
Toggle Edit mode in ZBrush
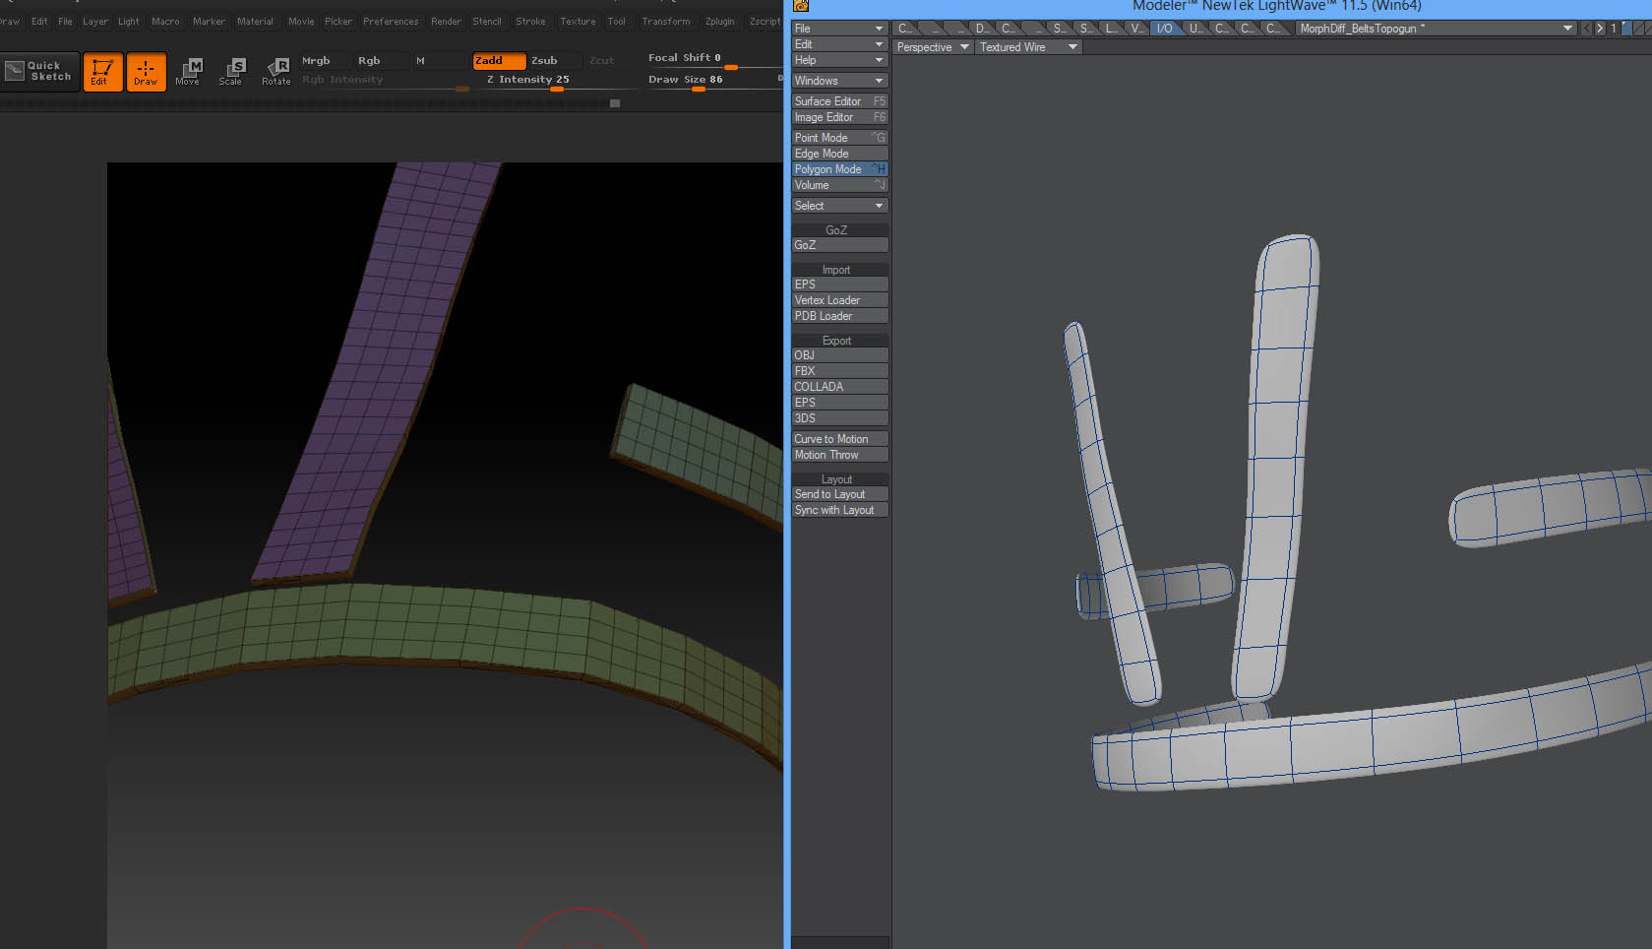click(x=102, y=72)
